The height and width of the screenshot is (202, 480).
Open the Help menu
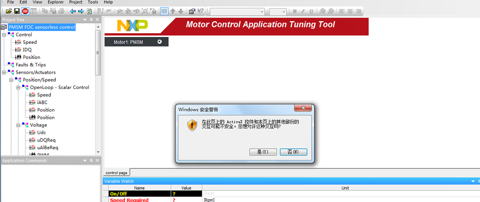(x=108, y=2)
